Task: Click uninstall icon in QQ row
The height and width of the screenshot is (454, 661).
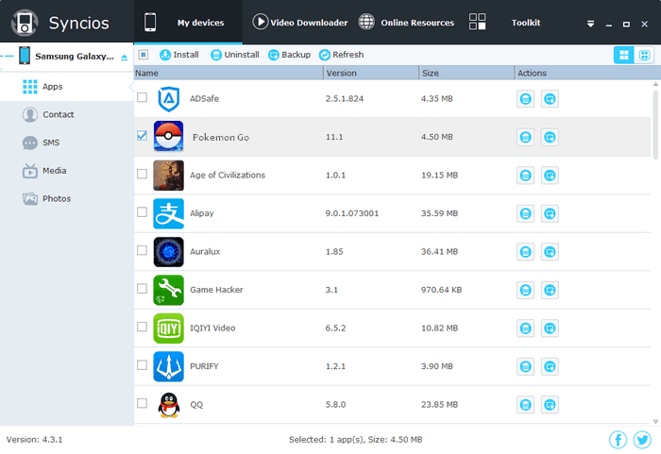Action: [x=525, y=405]
